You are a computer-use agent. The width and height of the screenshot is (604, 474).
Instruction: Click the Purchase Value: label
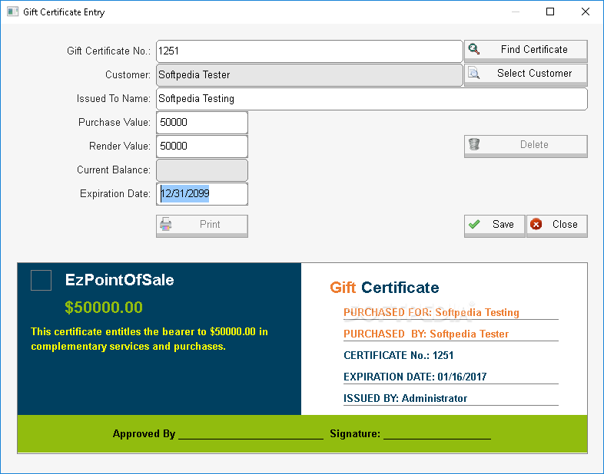(114, 123)
